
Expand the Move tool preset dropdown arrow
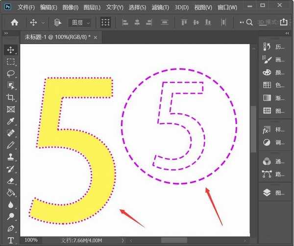(x=44, y=23)
